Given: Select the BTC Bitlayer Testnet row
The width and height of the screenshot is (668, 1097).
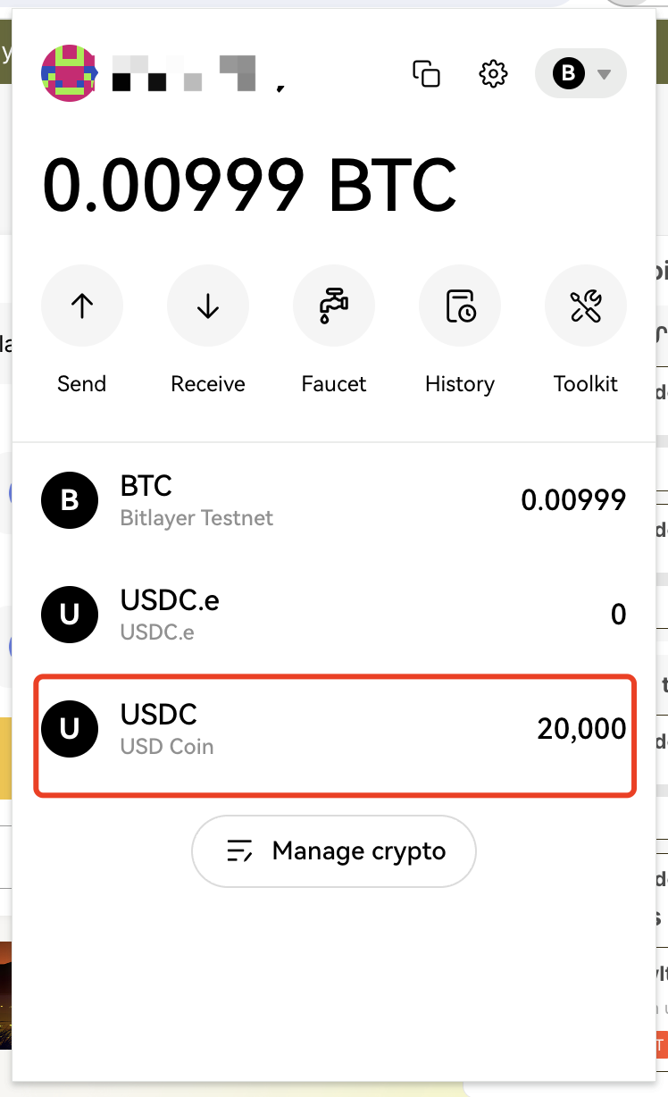Looking at the screenshot, I should tap(333, 500).
